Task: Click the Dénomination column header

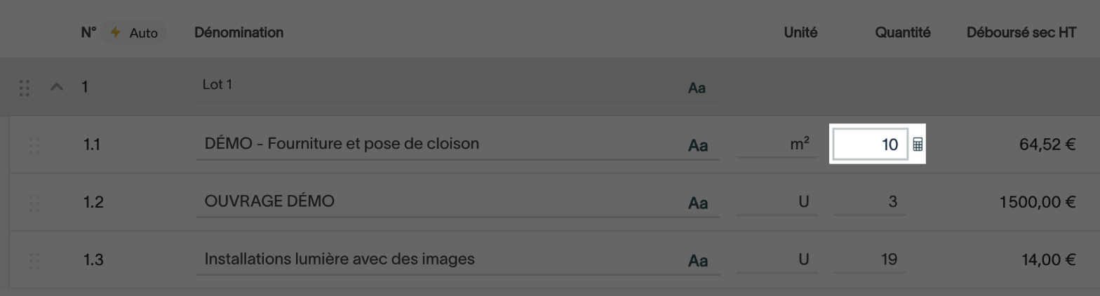Action: [239, 32]
